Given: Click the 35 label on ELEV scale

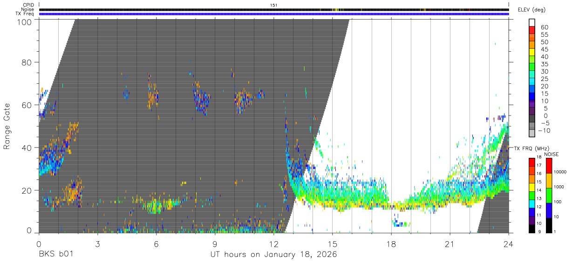Looking at the screenshot, I should (544, 64).
